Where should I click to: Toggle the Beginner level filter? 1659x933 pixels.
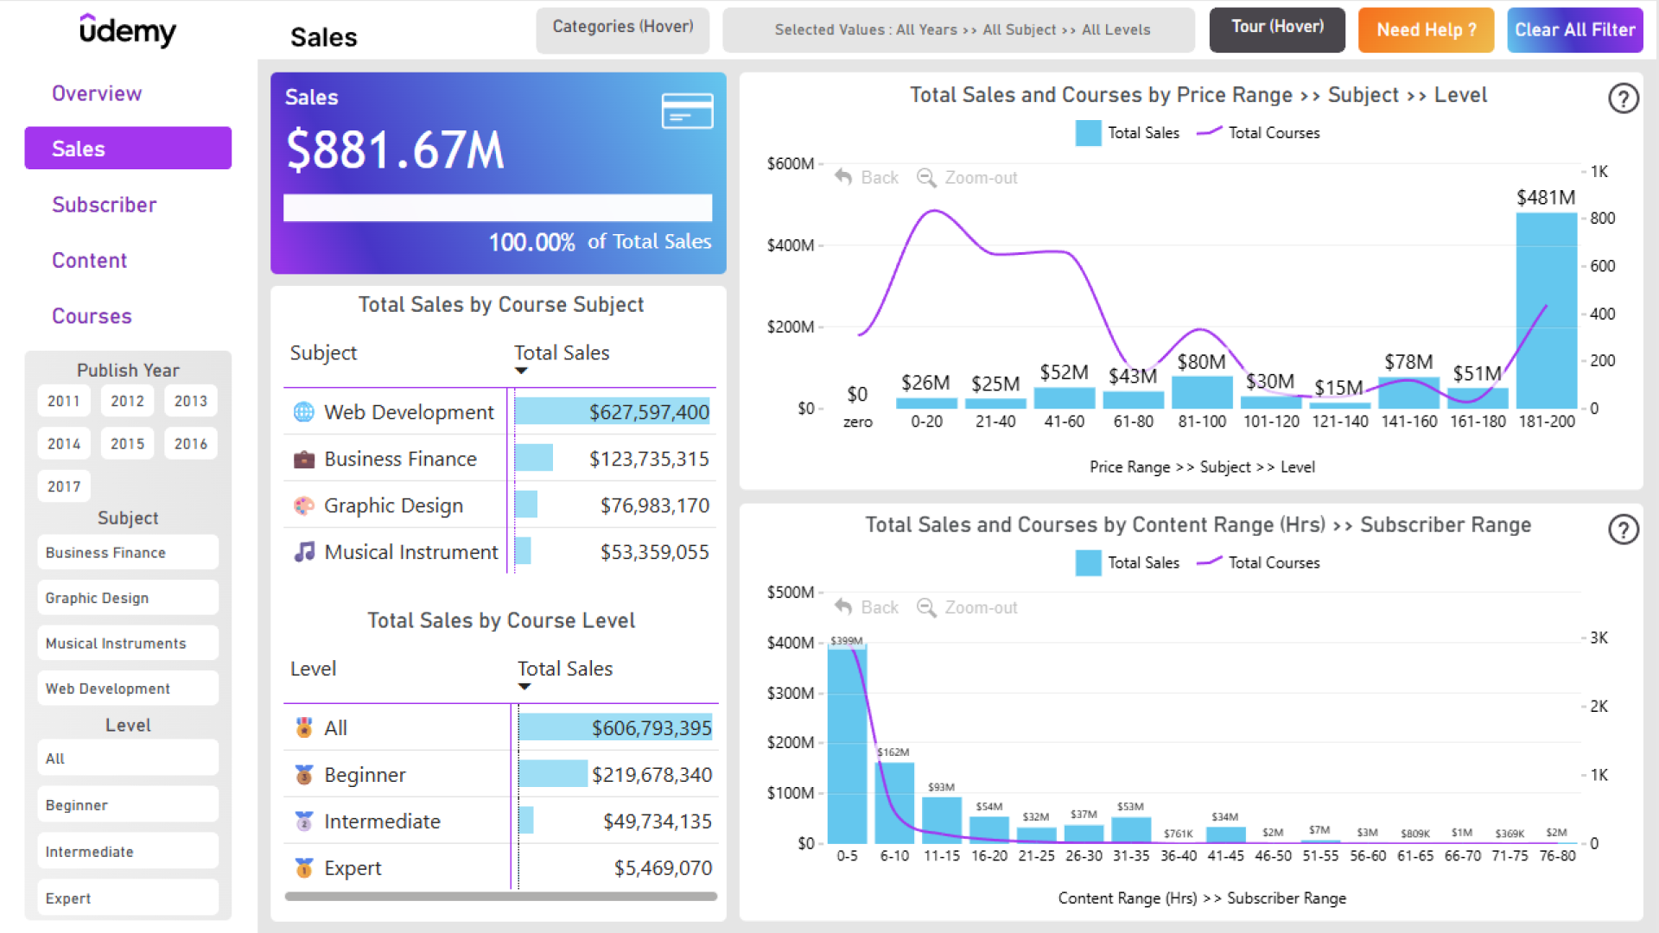click(x=127, y=805)
